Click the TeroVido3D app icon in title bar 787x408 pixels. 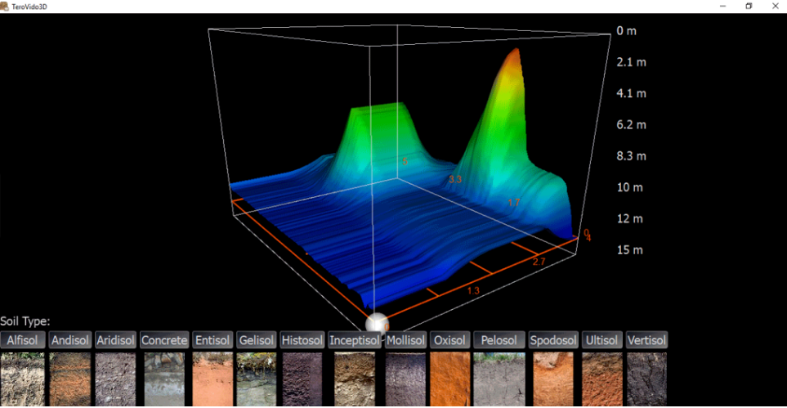(x=6, y=6)
